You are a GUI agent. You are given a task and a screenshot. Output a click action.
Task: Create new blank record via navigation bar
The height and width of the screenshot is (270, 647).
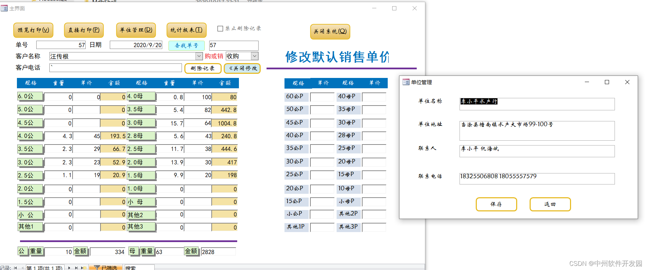click(x=84, y=268)
